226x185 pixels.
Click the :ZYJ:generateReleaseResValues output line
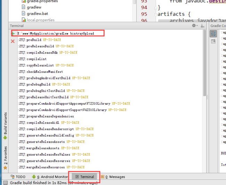pyautogui.click(x=54, y=154)
